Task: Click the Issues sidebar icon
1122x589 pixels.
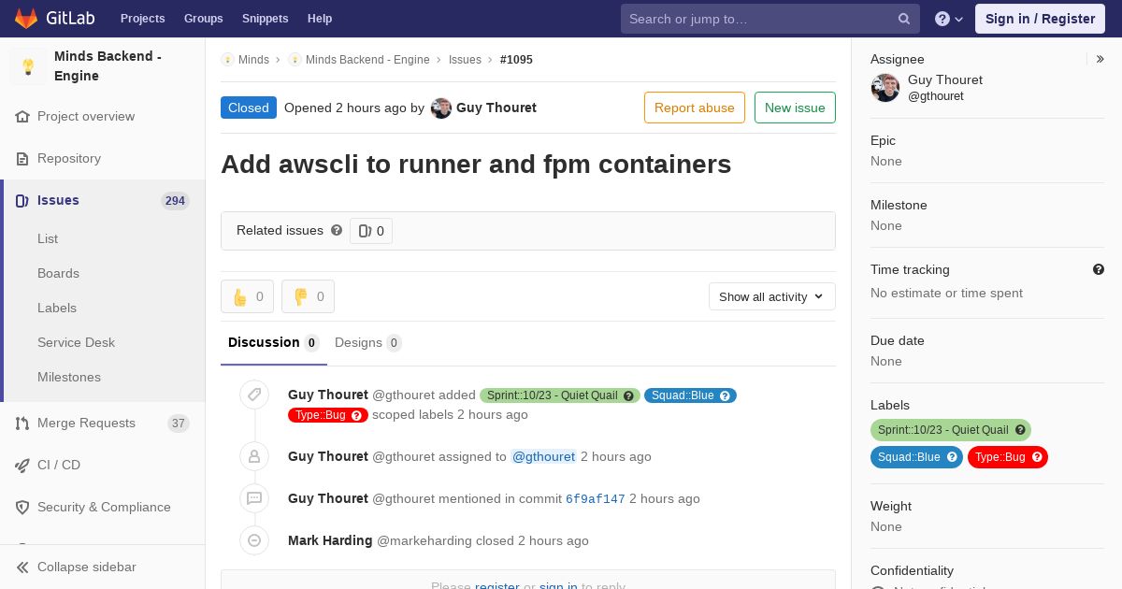Action: click(x=22, y=201)
